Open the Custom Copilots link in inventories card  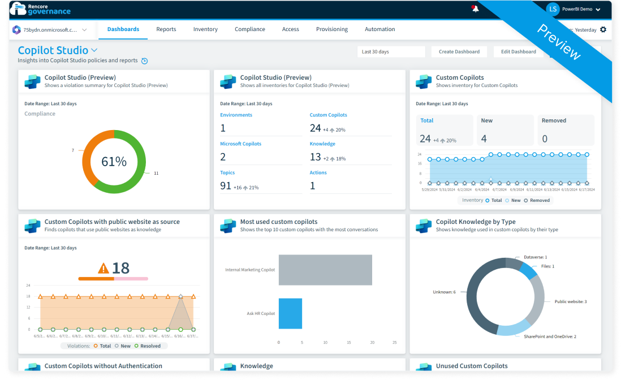(x=329, y=115)
